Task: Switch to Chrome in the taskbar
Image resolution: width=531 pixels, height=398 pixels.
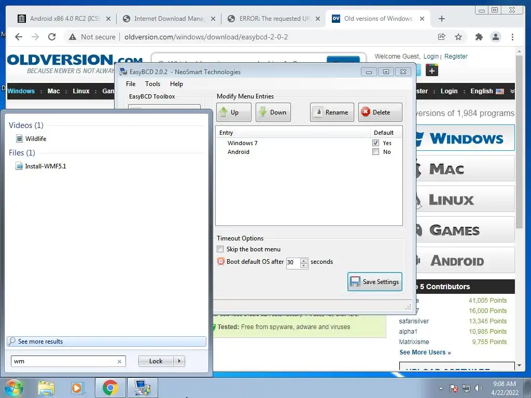Action: tap(110, 388)
